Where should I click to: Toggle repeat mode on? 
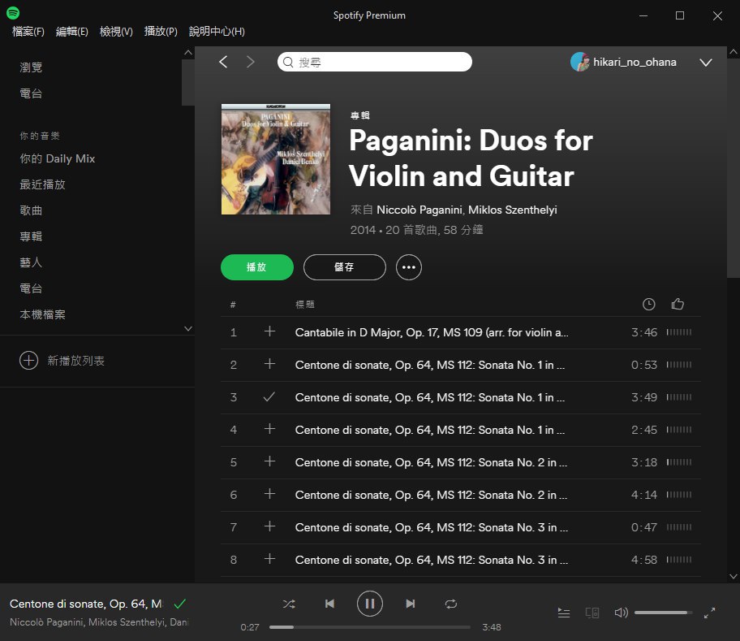click(x=451, y=604)
